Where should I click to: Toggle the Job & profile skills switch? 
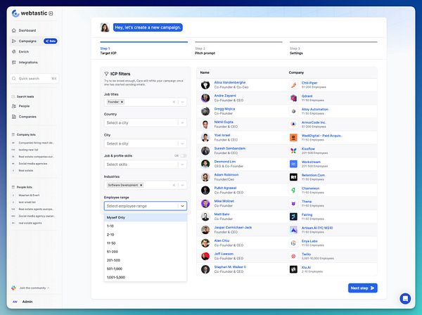click(184, 156)
